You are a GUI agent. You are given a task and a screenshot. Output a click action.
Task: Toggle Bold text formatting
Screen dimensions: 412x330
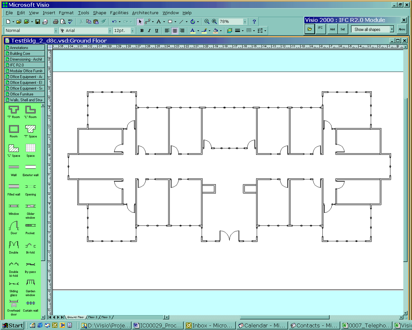pos(142,31)
